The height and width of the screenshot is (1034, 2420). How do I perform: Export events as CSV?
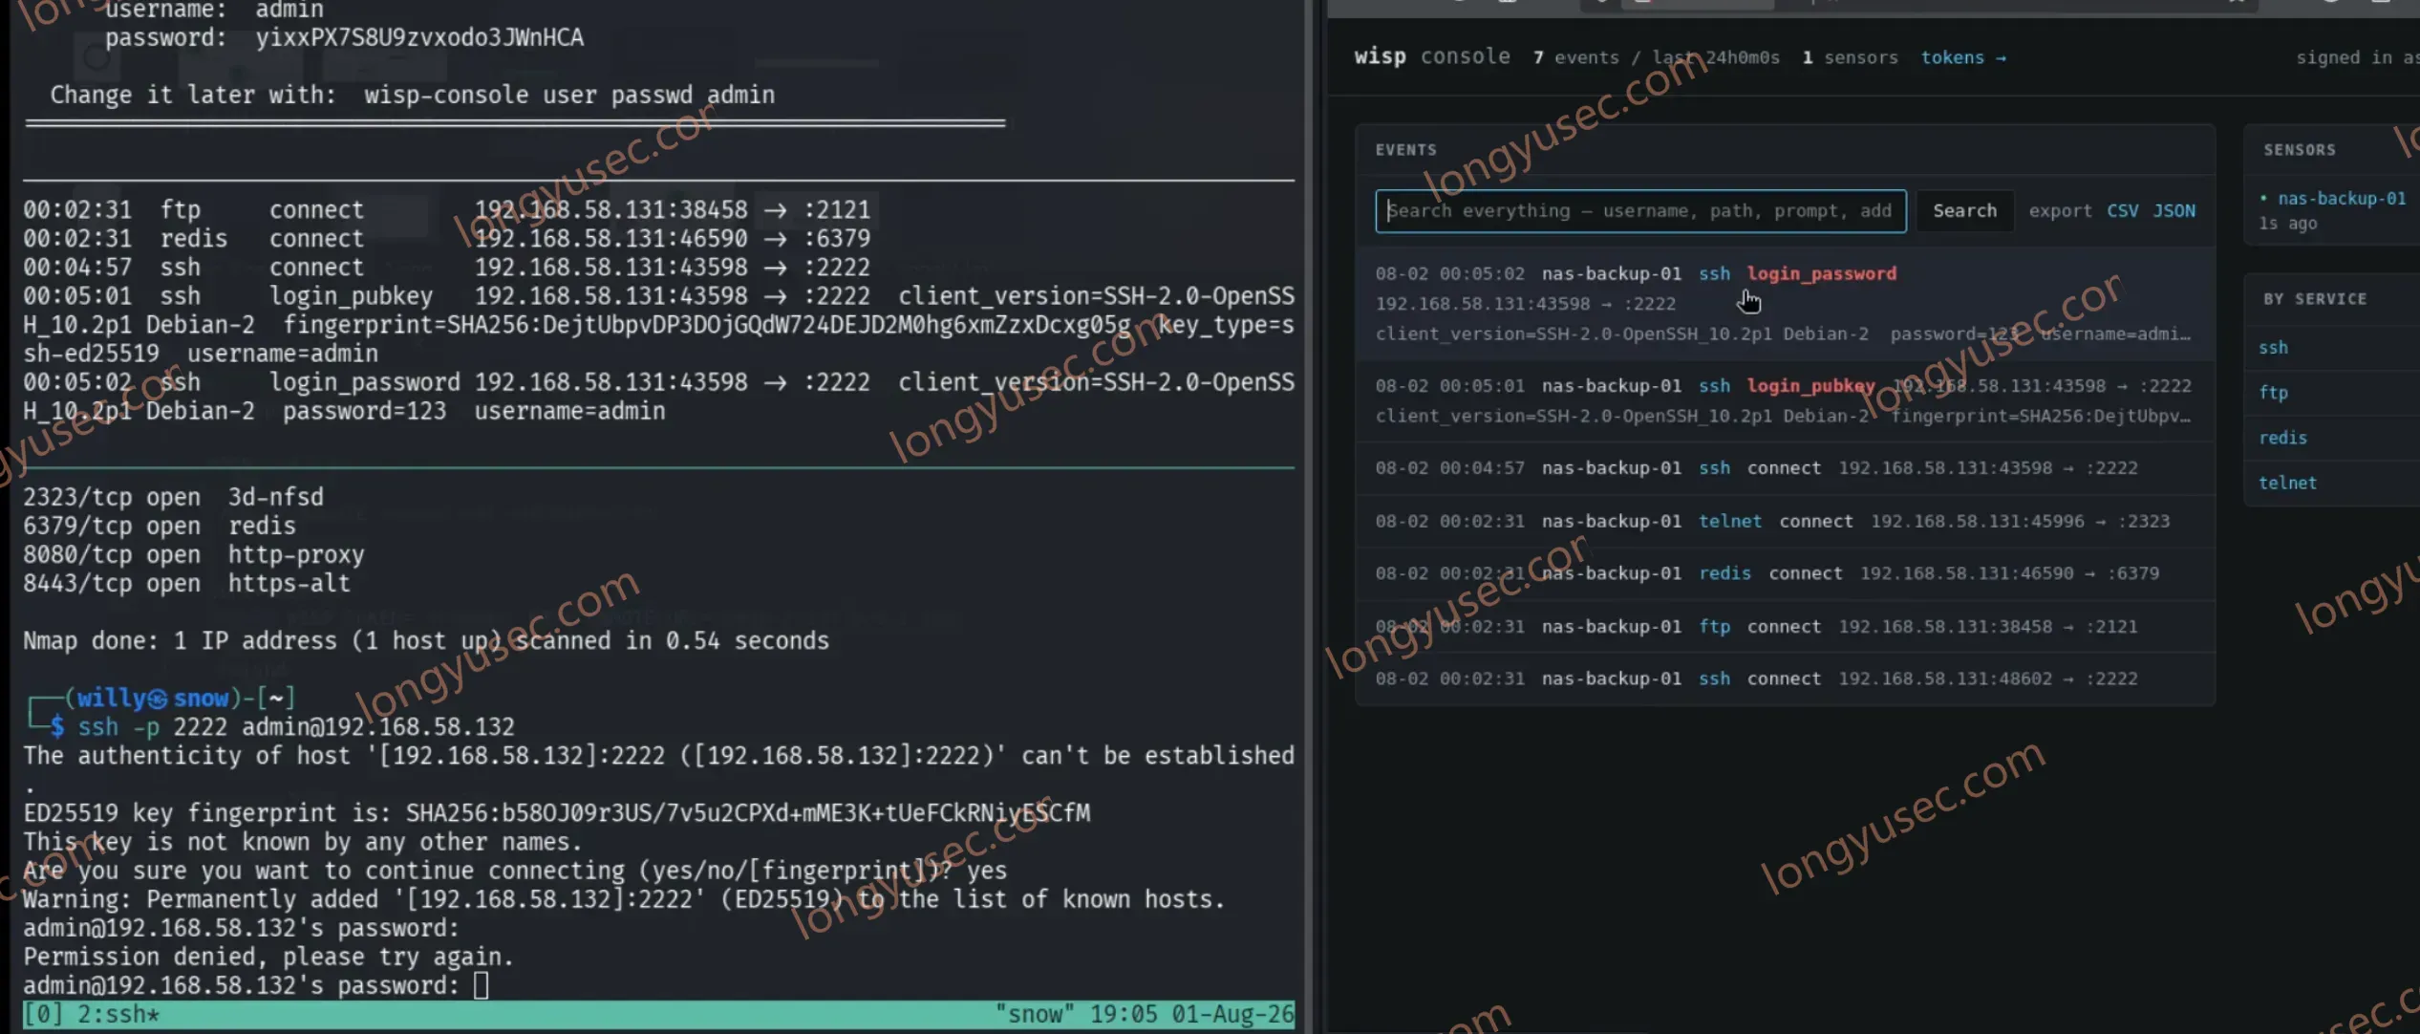(x=2122, y=211)
